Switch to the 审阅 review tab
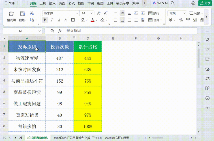 coord(91,3)
